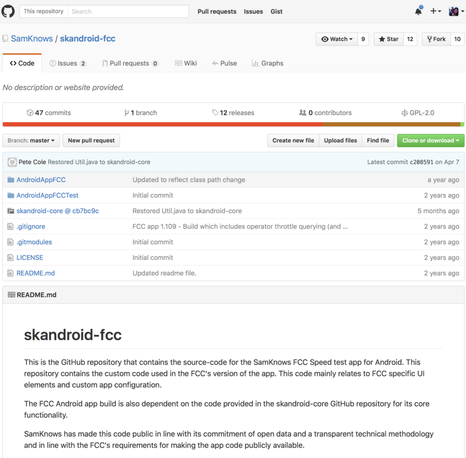Focus the repository search field
Viewport: 466px width, 458px height.
click(x=128, y=11)
